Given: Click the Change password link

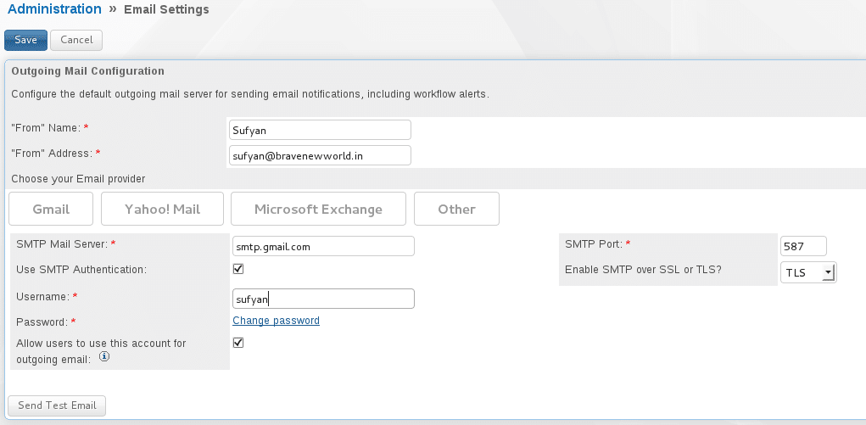Looking at the screenshot, I should pyautogui.click(x=276, y=321).
